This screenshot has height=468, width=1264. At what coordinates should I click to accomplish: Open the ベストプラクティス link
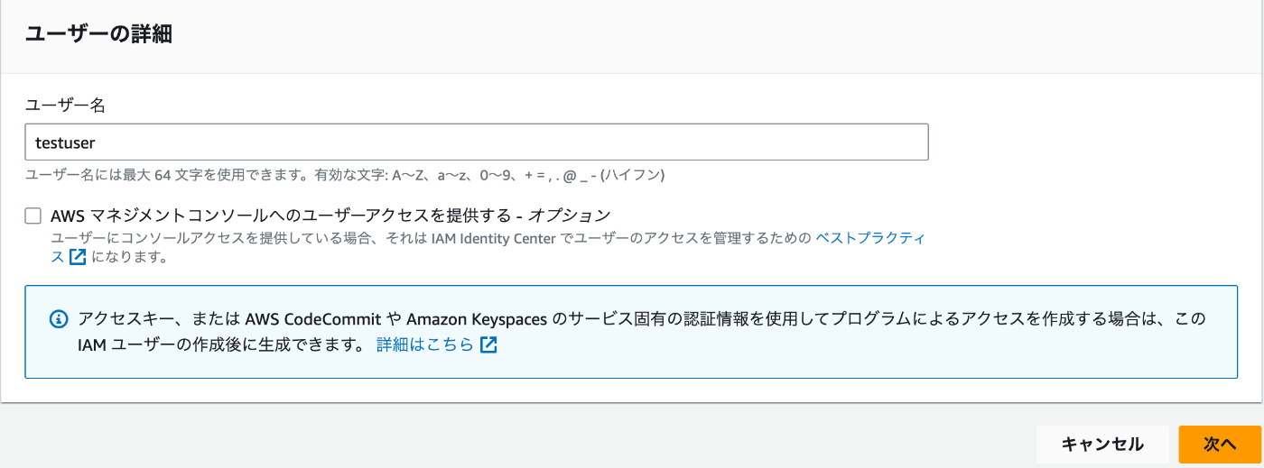tap(870, 238)
